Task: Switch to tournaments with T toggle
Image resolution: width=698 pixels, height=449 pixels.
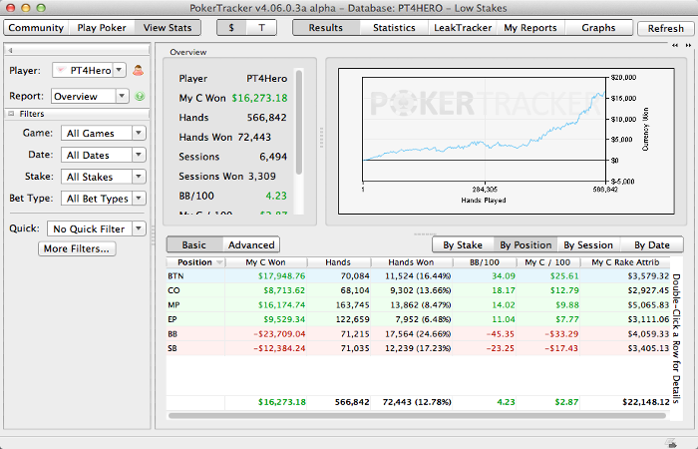Action: click(261, 28)
